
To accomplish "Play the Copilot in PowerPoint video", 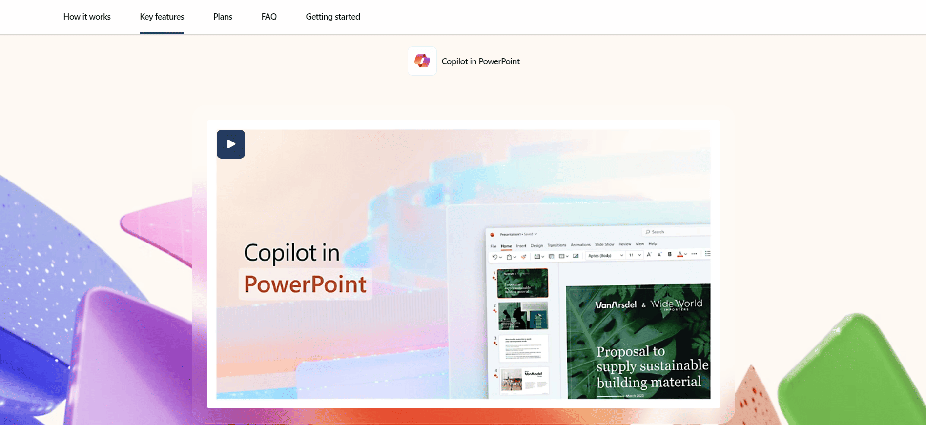I will pos(231,144).
